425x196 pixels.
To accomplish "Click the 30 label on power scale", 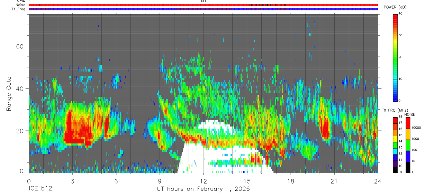I will [x=401, y=36].
